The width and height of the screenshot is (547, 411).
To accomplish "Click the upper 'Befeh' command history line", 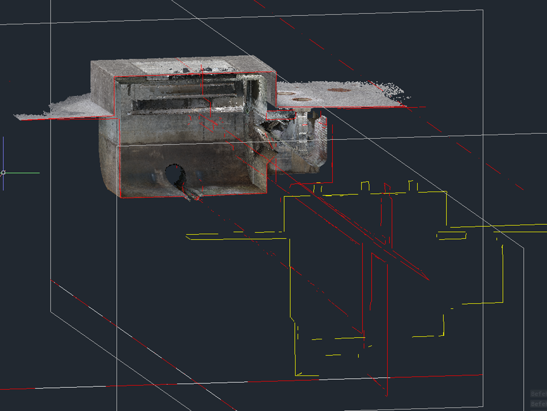I will coord(538,394).
